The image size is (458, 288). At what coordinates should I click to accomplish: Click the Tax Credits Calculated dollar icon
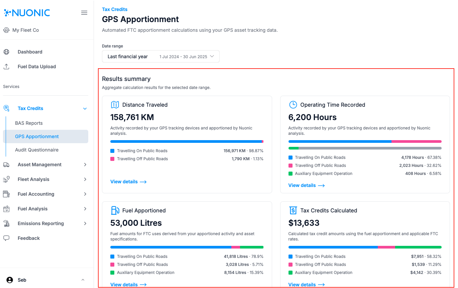[x=293, y=210]
